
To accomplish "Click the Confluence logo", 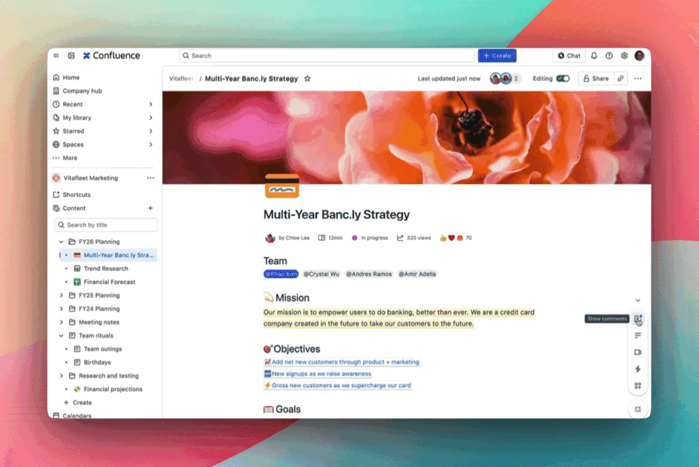I will tap(111, 56).
